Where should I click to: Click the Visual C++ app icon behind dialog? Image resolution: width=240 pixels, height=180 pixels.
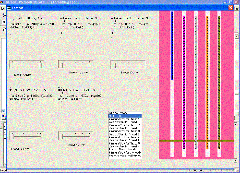click(x=1, y=2)
